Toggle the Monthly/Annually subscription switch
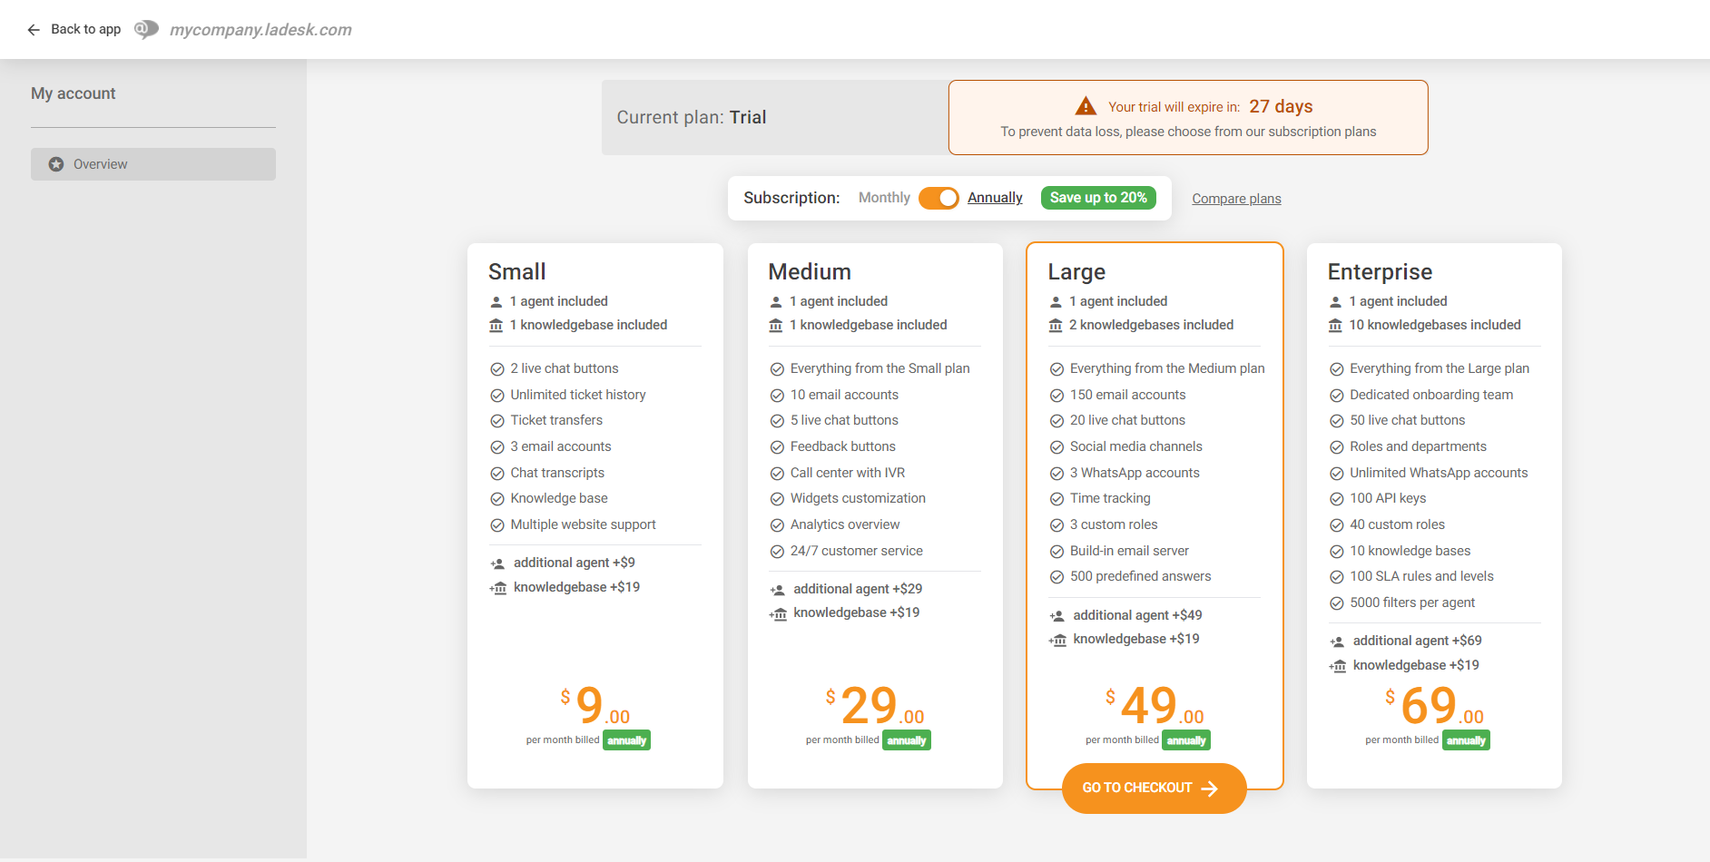Viewport: 1710px width, 862px height. (939, 198)
